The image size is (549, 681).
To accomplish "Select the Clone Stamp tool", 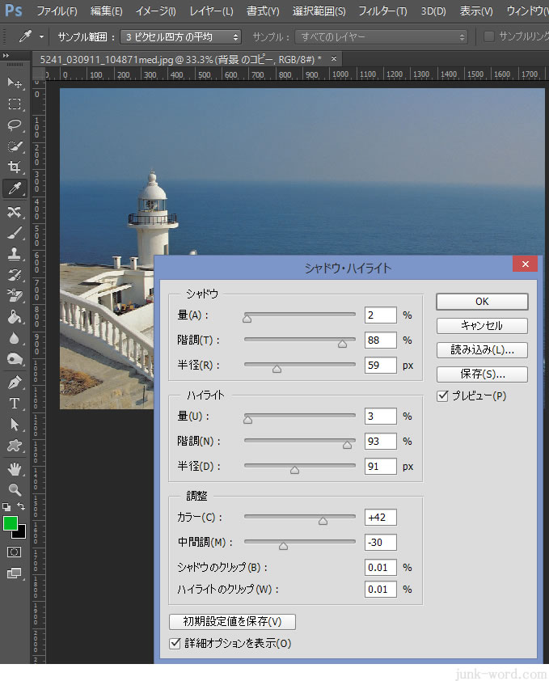I will pos(15,254).
